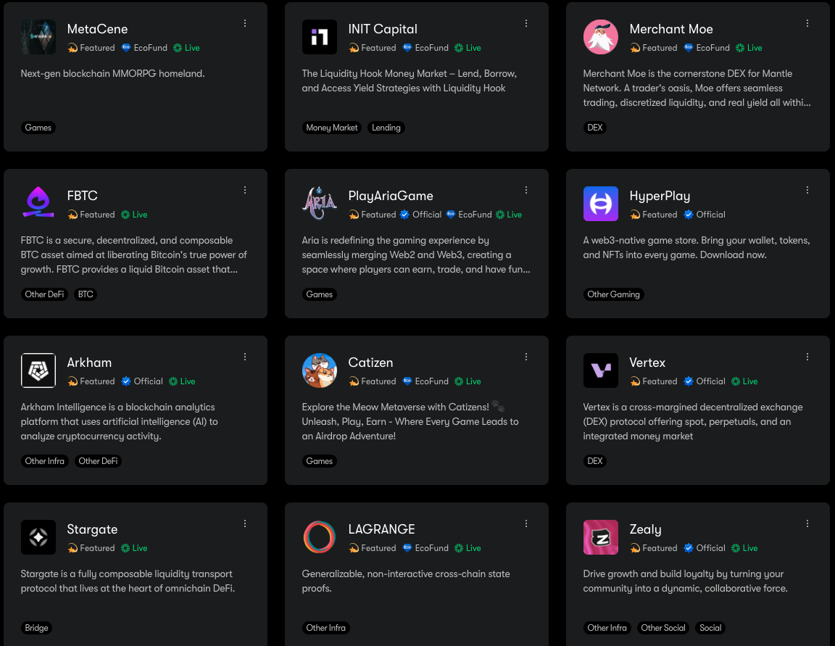Click the Bridge tag on Stargate card

[x=37, y=628]
